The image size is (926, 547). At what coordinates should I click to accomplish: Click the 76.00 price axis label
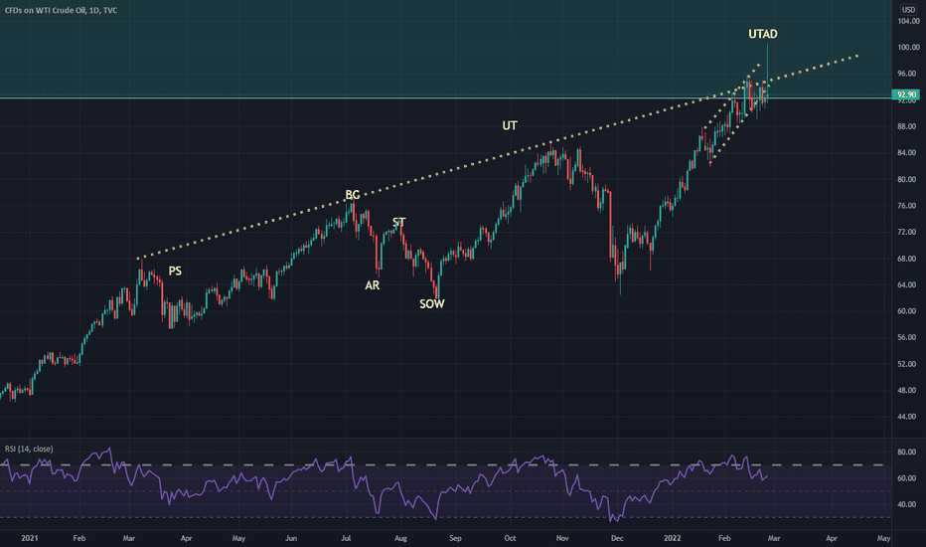908,206
